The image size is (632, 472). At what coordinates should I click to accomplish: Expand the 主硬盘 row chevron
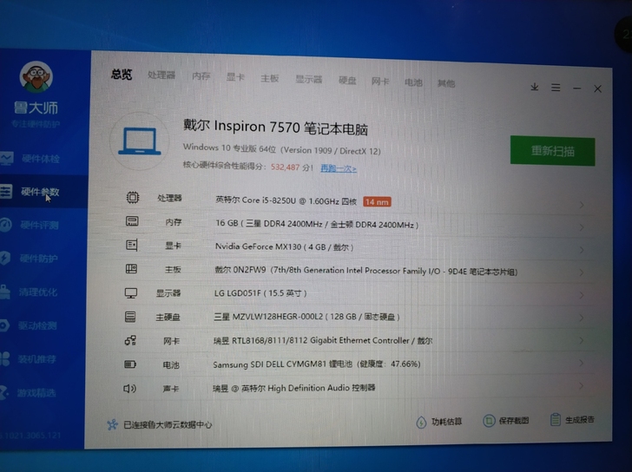pyautogui.click(x=582, y=318)
